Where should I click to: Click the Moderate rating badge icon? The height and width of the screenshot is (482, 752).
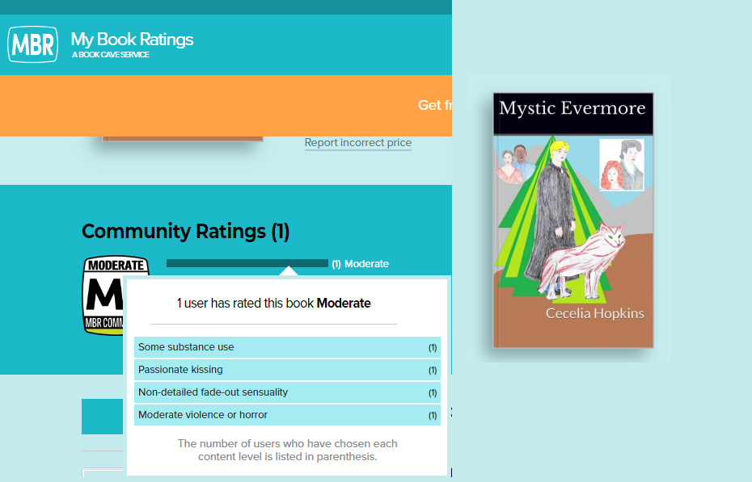pyautogui.click(x=104, y=295)
